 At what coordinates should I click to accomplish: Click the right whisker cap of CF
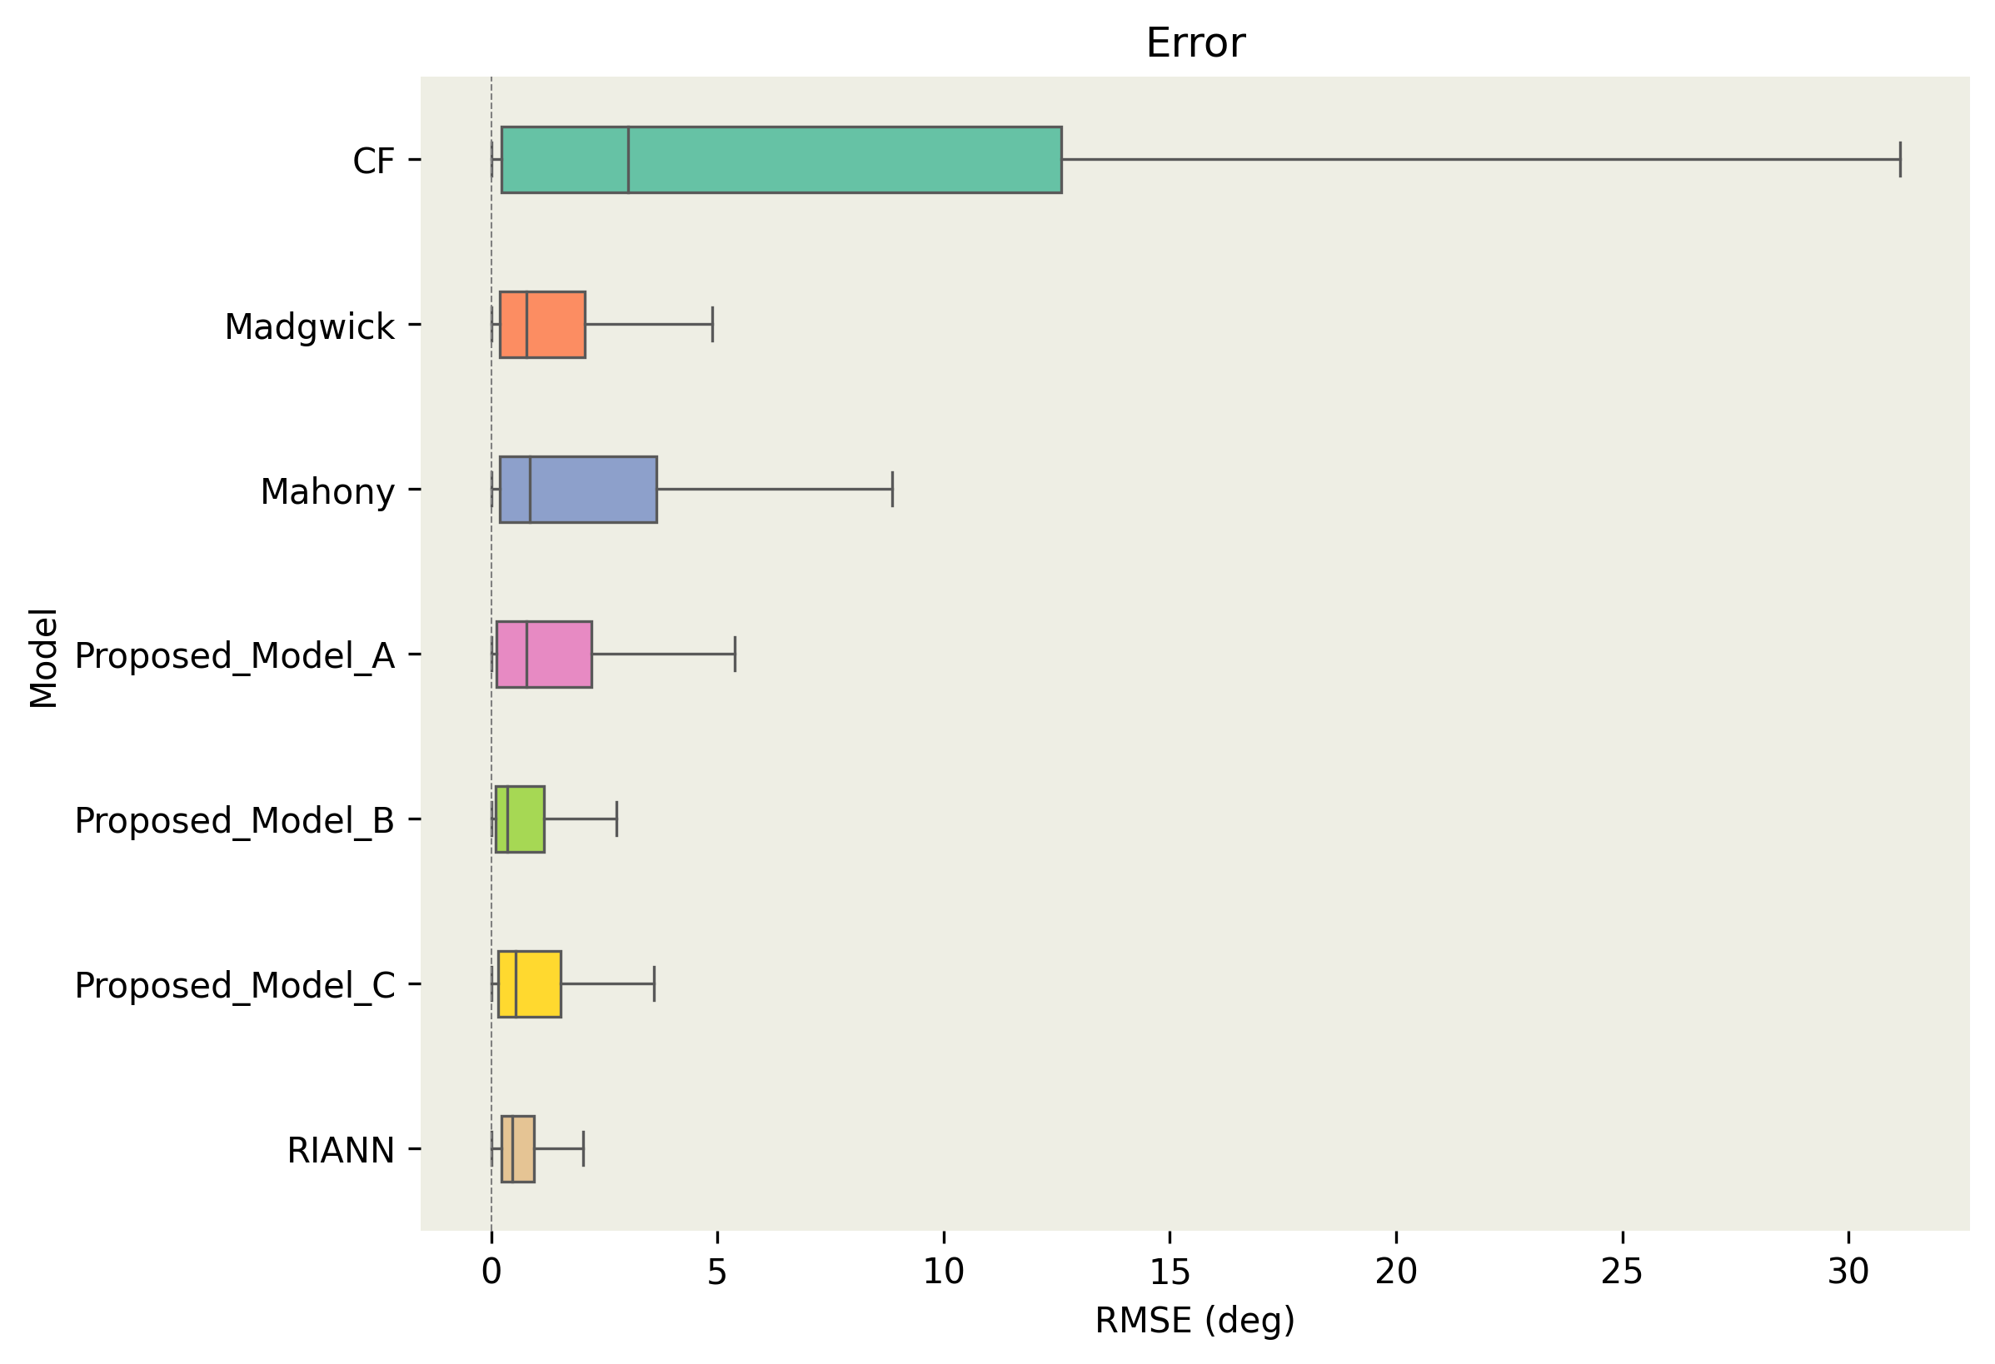1900,160
